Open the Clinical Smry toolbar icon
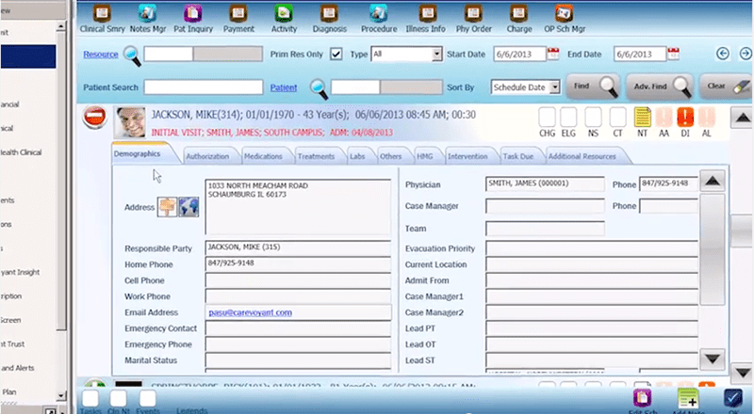Viewport: 754px width, 414px height. click(102, 13)
